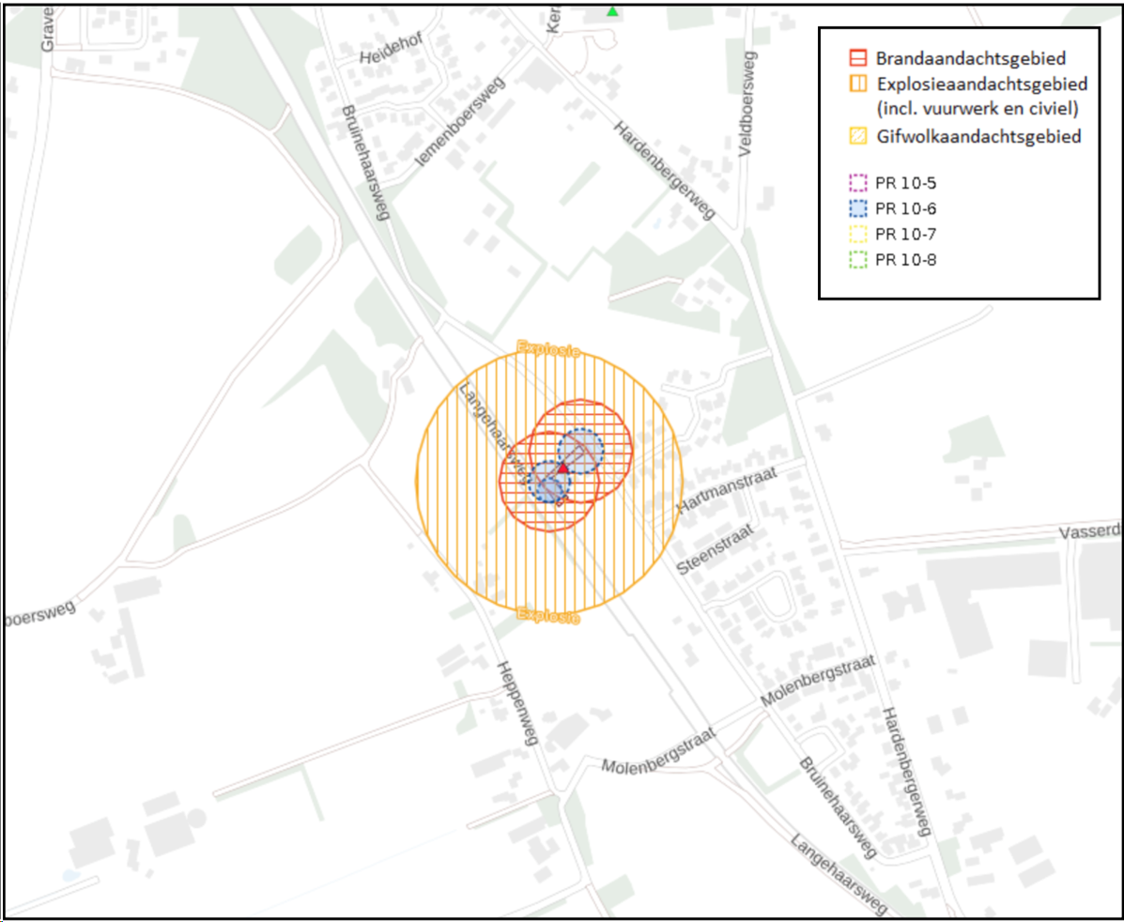Click the orange Explosieaandachtsgebied legend icon

pyautogui.click(x=857, y=84)
